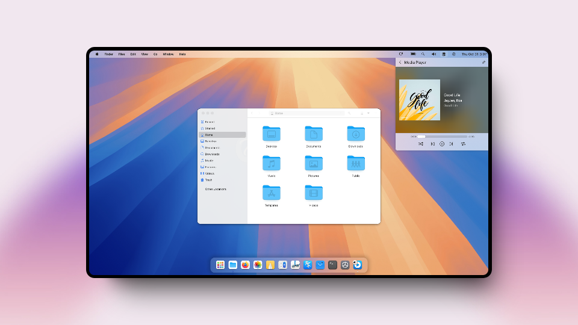Go back in the file manager
Viewport: 578px width, 325px height.
click(252, 113)
